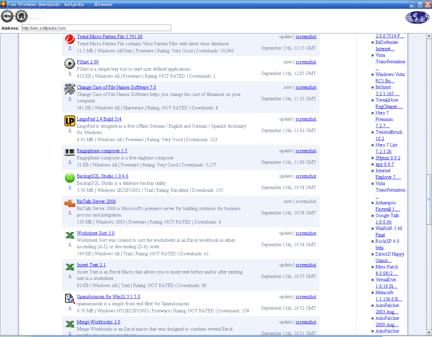The height and width of the screenshot is (337, 432).
Task: Click the Change Case of File Names icon
Action: point(70,89)
